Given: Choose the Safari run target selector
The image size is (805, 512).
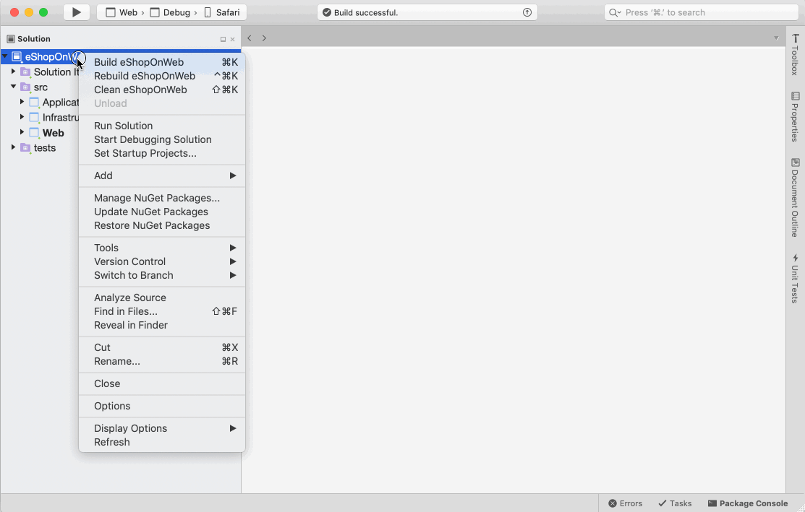Looking at the screenshot, I should pyautogui.click(x=222, y=12).
